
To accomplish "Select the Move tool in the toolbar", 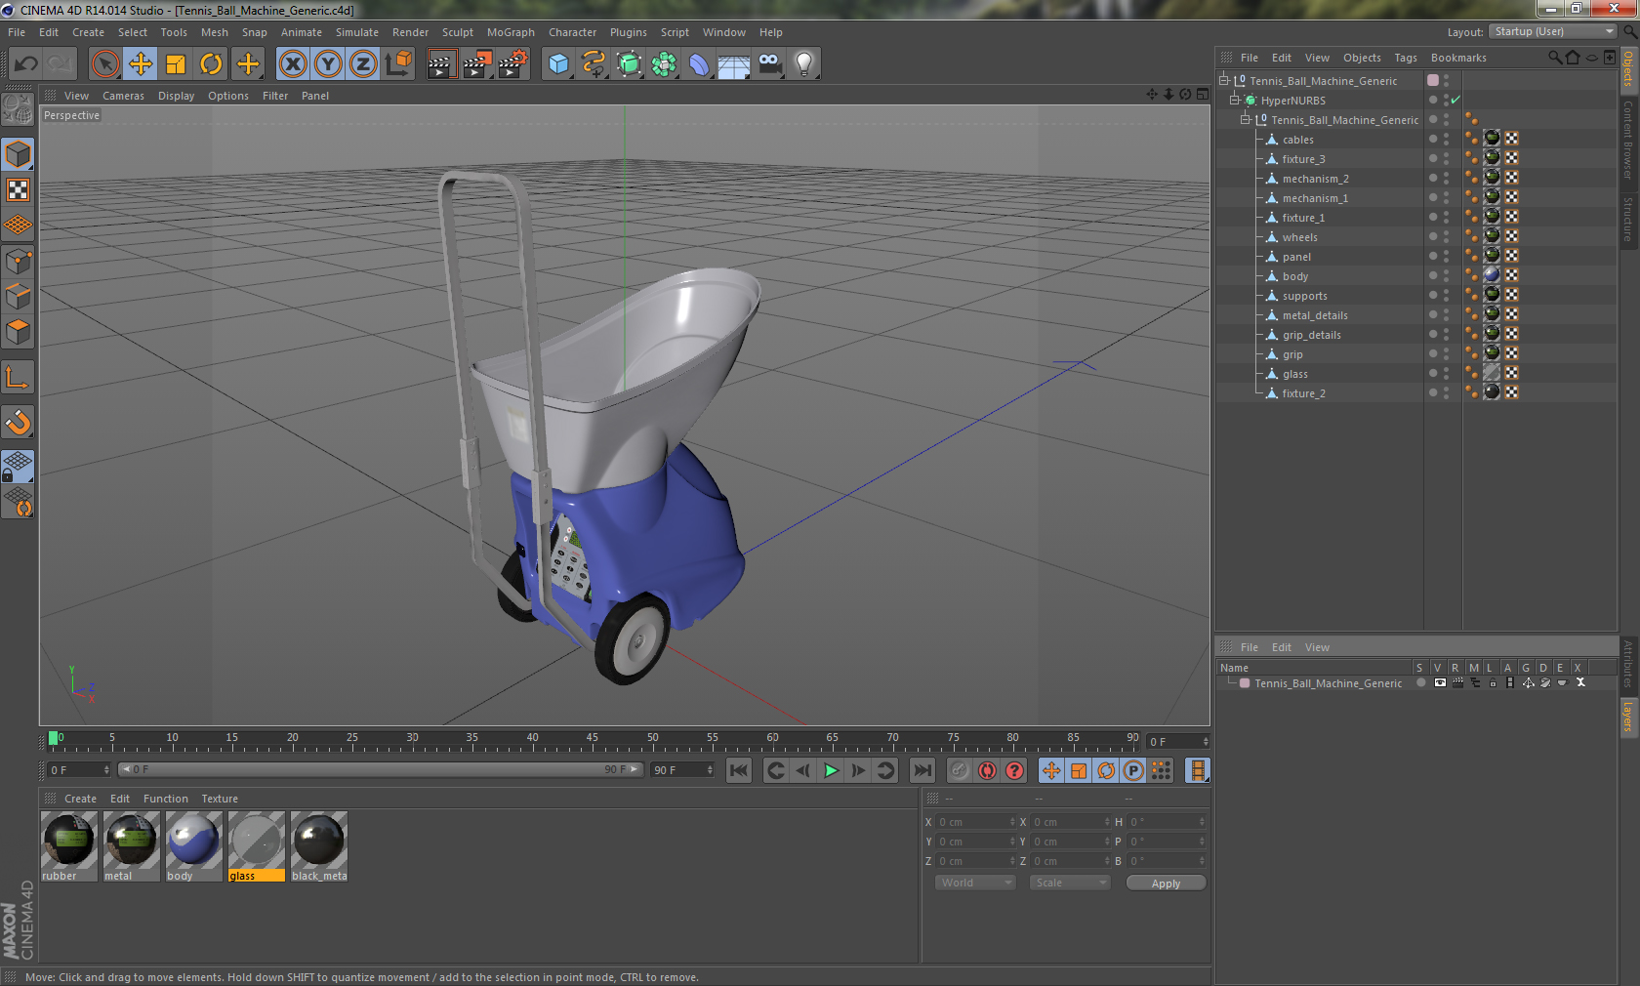I will click(141, 64).
